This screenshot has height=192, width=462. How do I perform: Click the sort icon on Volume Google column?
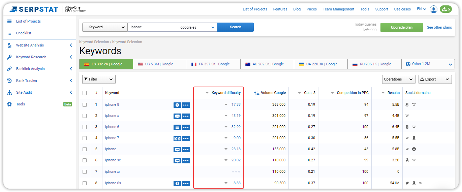pos(256,93)
